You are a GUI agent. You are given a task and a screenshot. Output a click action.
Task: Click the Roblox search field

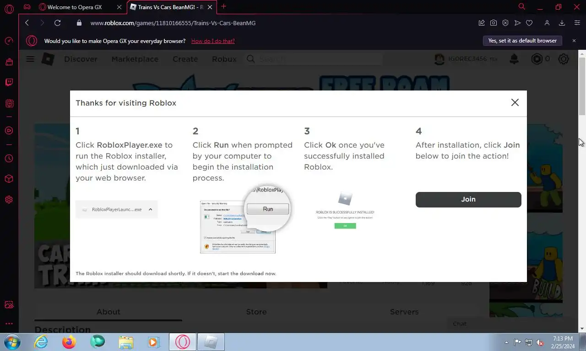(x=314, y=59)
